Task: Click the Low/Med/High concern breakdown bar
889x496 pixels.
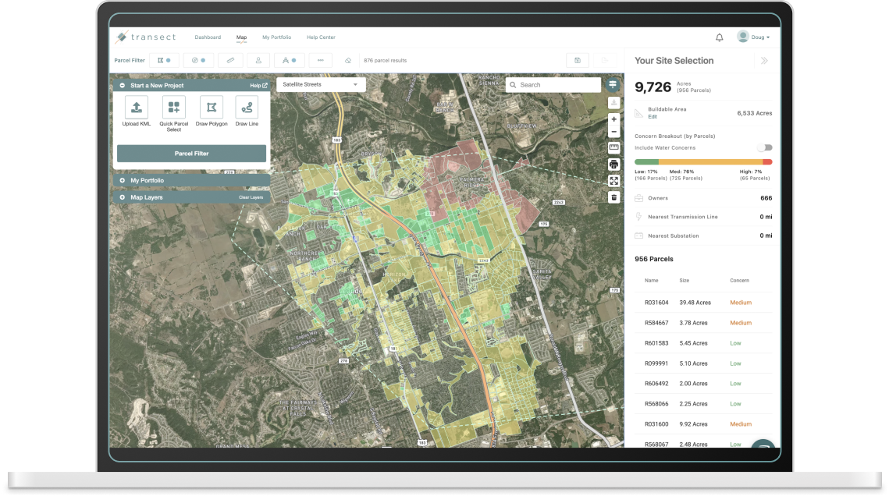Action: pyautogui.click(x=702, y=161)
